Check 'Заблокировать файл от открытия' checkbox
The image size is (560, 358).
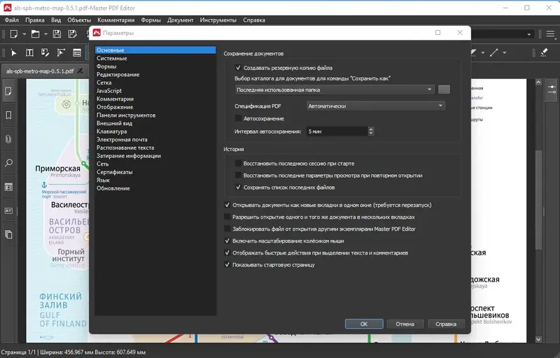tap(227, 229)
